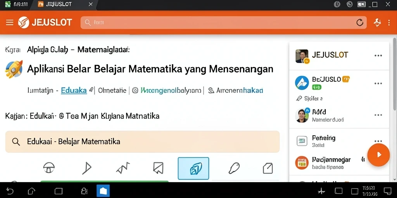The image size is (397, 198).
Task: Click the page vertical scrollbar
Action: [x=394, y=74]
